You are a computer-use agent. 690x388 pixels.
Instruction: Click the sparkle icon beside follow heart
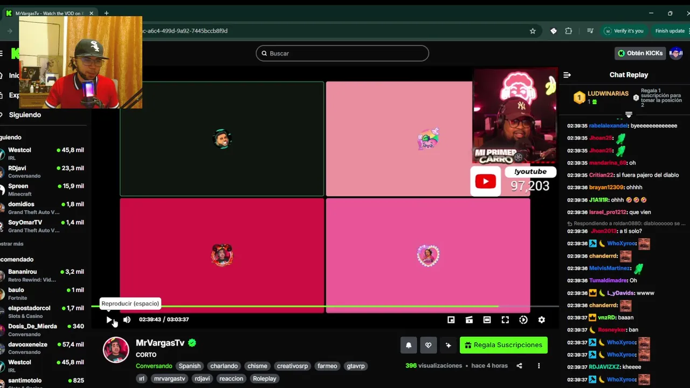point(448,345)
